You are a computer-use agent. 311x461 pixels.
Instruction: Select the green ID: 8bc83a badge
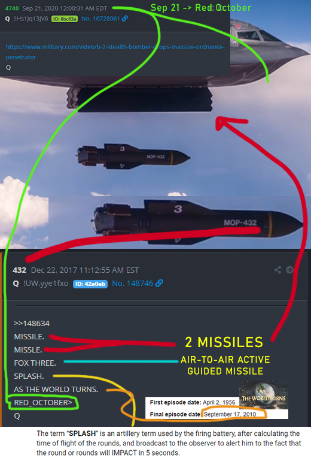click(x=65, y=19)
